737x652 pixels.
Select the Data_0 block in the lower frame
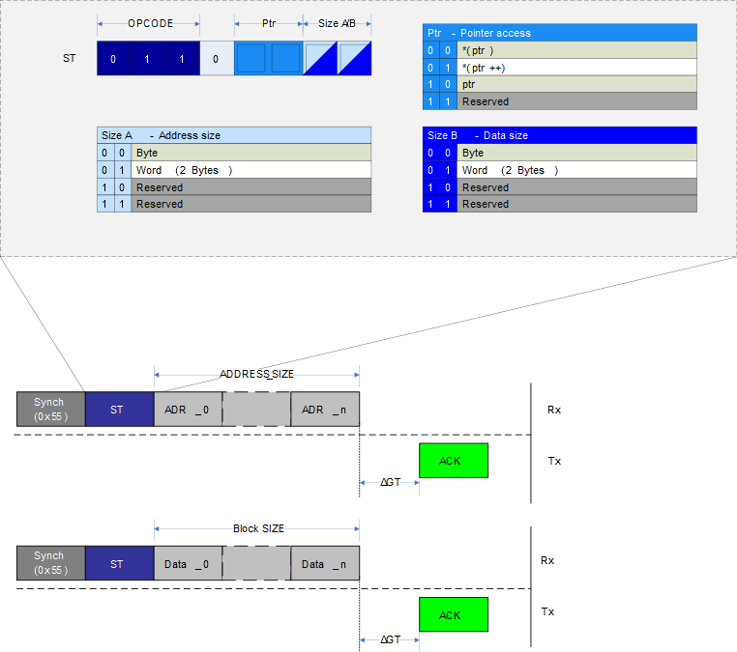click(x=188, y=564)
